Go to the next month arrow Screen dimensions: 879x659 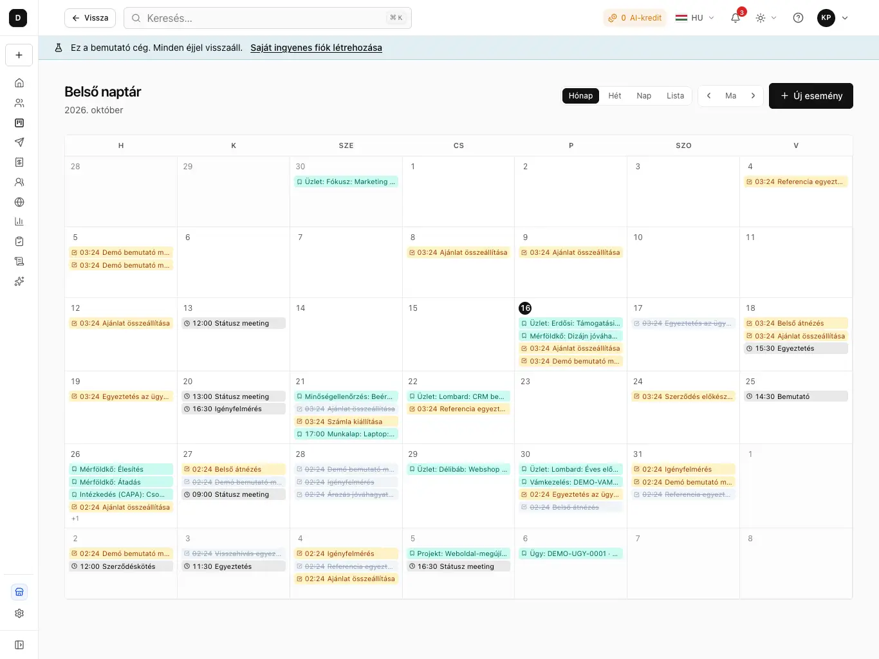753,96
